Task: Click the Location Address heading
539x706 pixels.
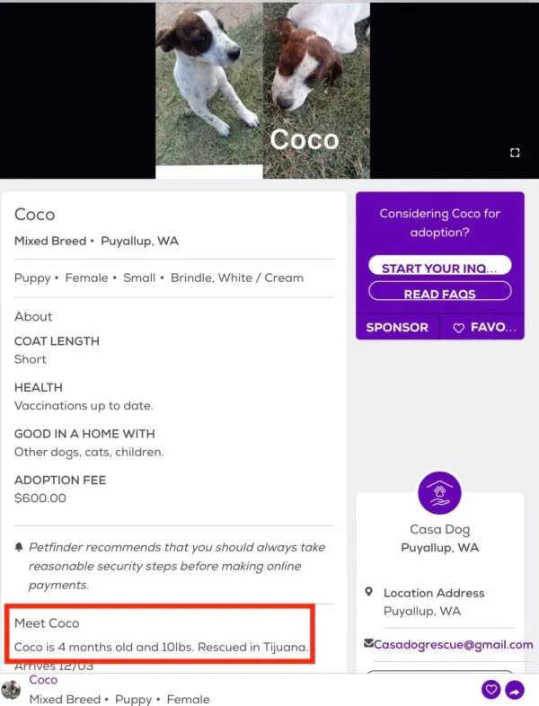Action: 433,593
